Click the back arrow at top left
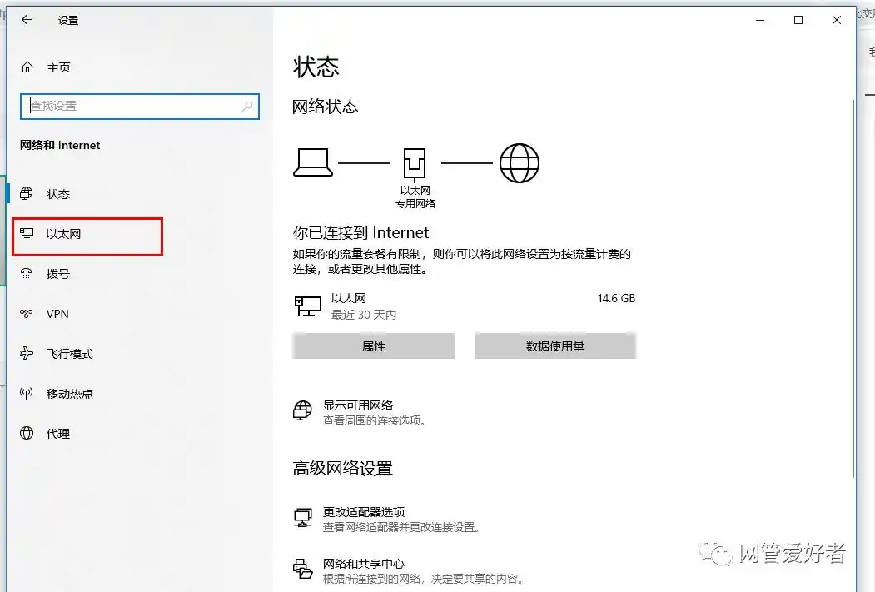Screen dimensions: 875x592 click(x=25, y=20)
